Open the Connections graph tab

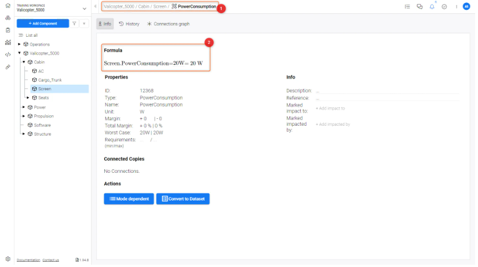(169, 24)
